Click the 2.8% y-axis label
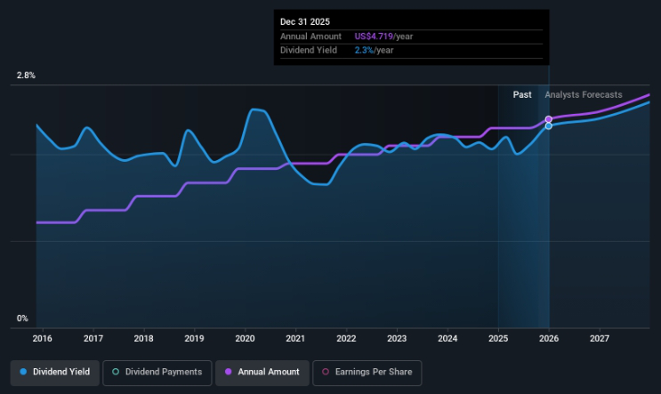The image size is (661, 394). (25, 76)
